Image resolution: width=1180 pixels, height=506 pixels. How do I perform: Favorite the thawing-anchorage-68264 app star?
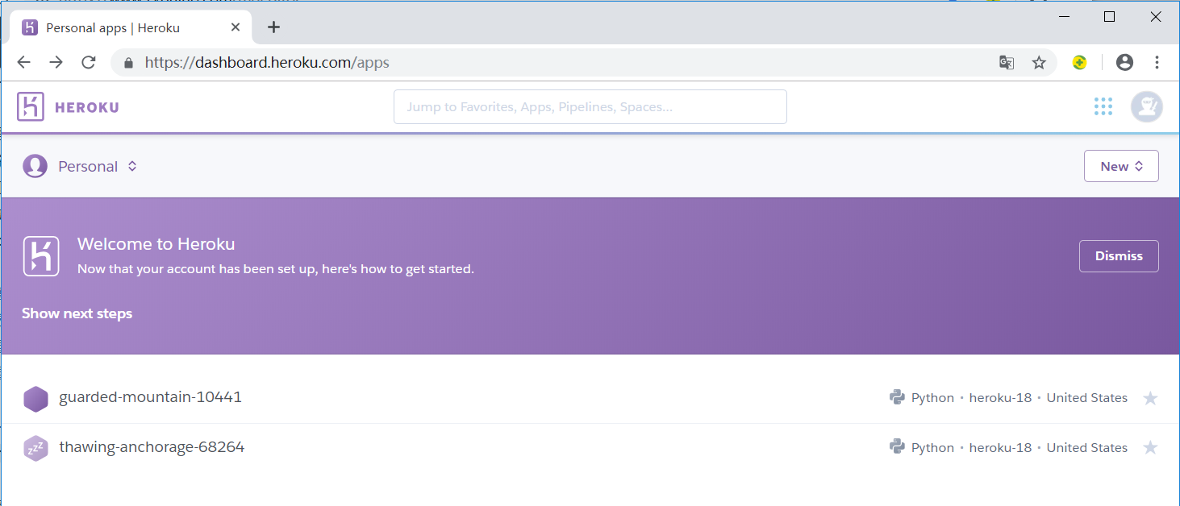point(1150,448)
